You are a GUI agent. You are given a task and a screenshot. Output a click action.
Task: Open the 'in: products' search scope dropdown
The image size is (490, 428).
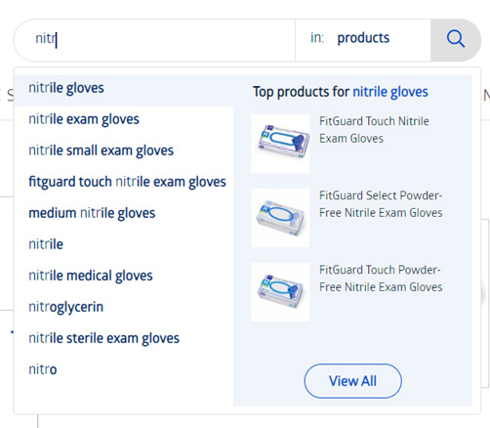[363, 39]
